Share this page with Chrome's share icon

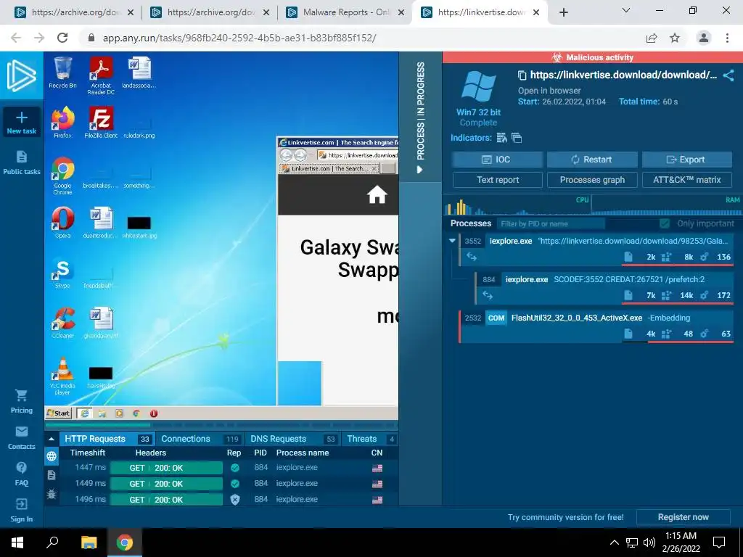(652, 38)
